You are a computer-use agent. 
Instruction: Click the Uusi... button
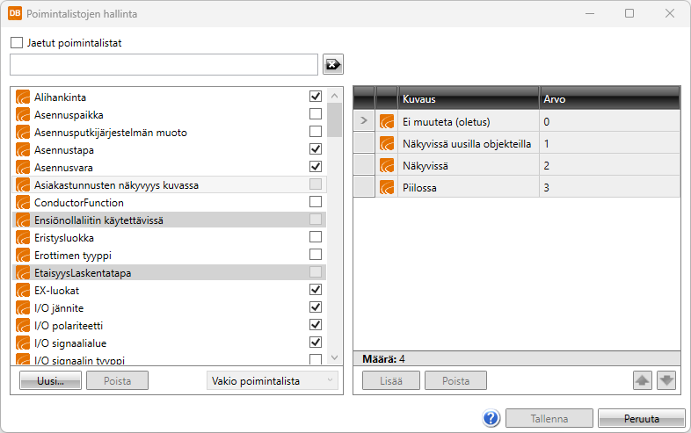(50, 380)
